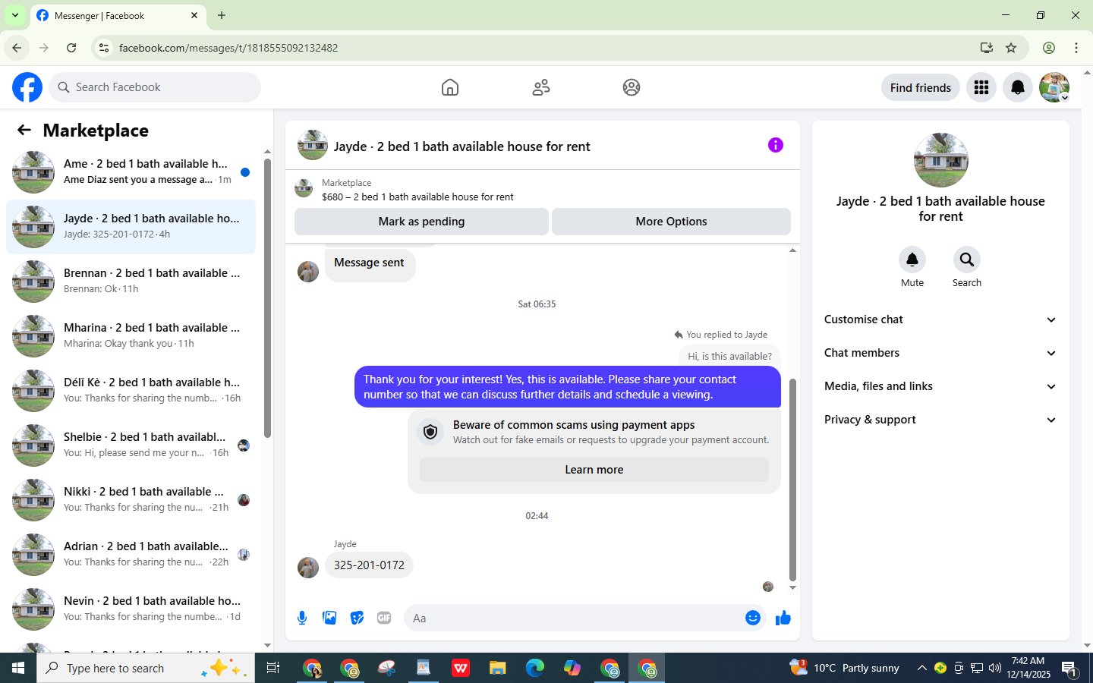
Task: Focus the Search Facebook box
Action: (155, 87)
